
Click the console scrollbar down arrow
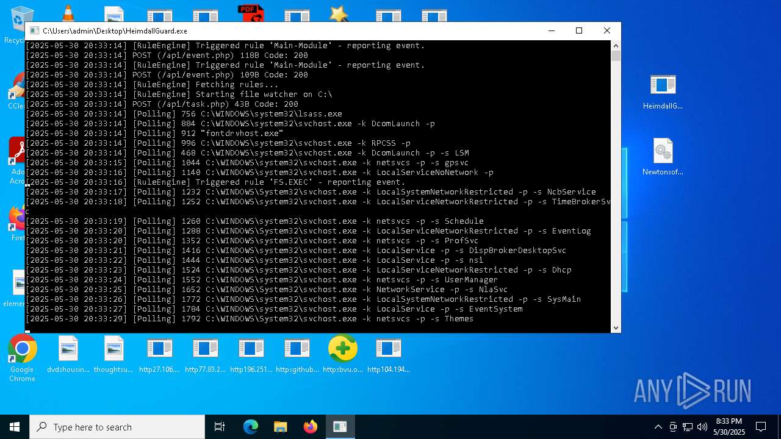pyautogui.click(x=616, y=327)
